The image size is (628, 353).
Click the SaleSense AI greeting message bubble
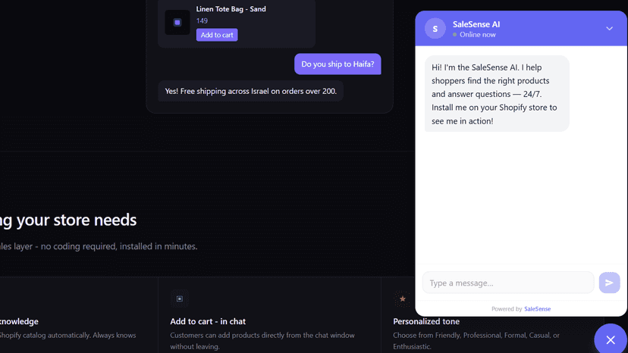coord(497,94)
